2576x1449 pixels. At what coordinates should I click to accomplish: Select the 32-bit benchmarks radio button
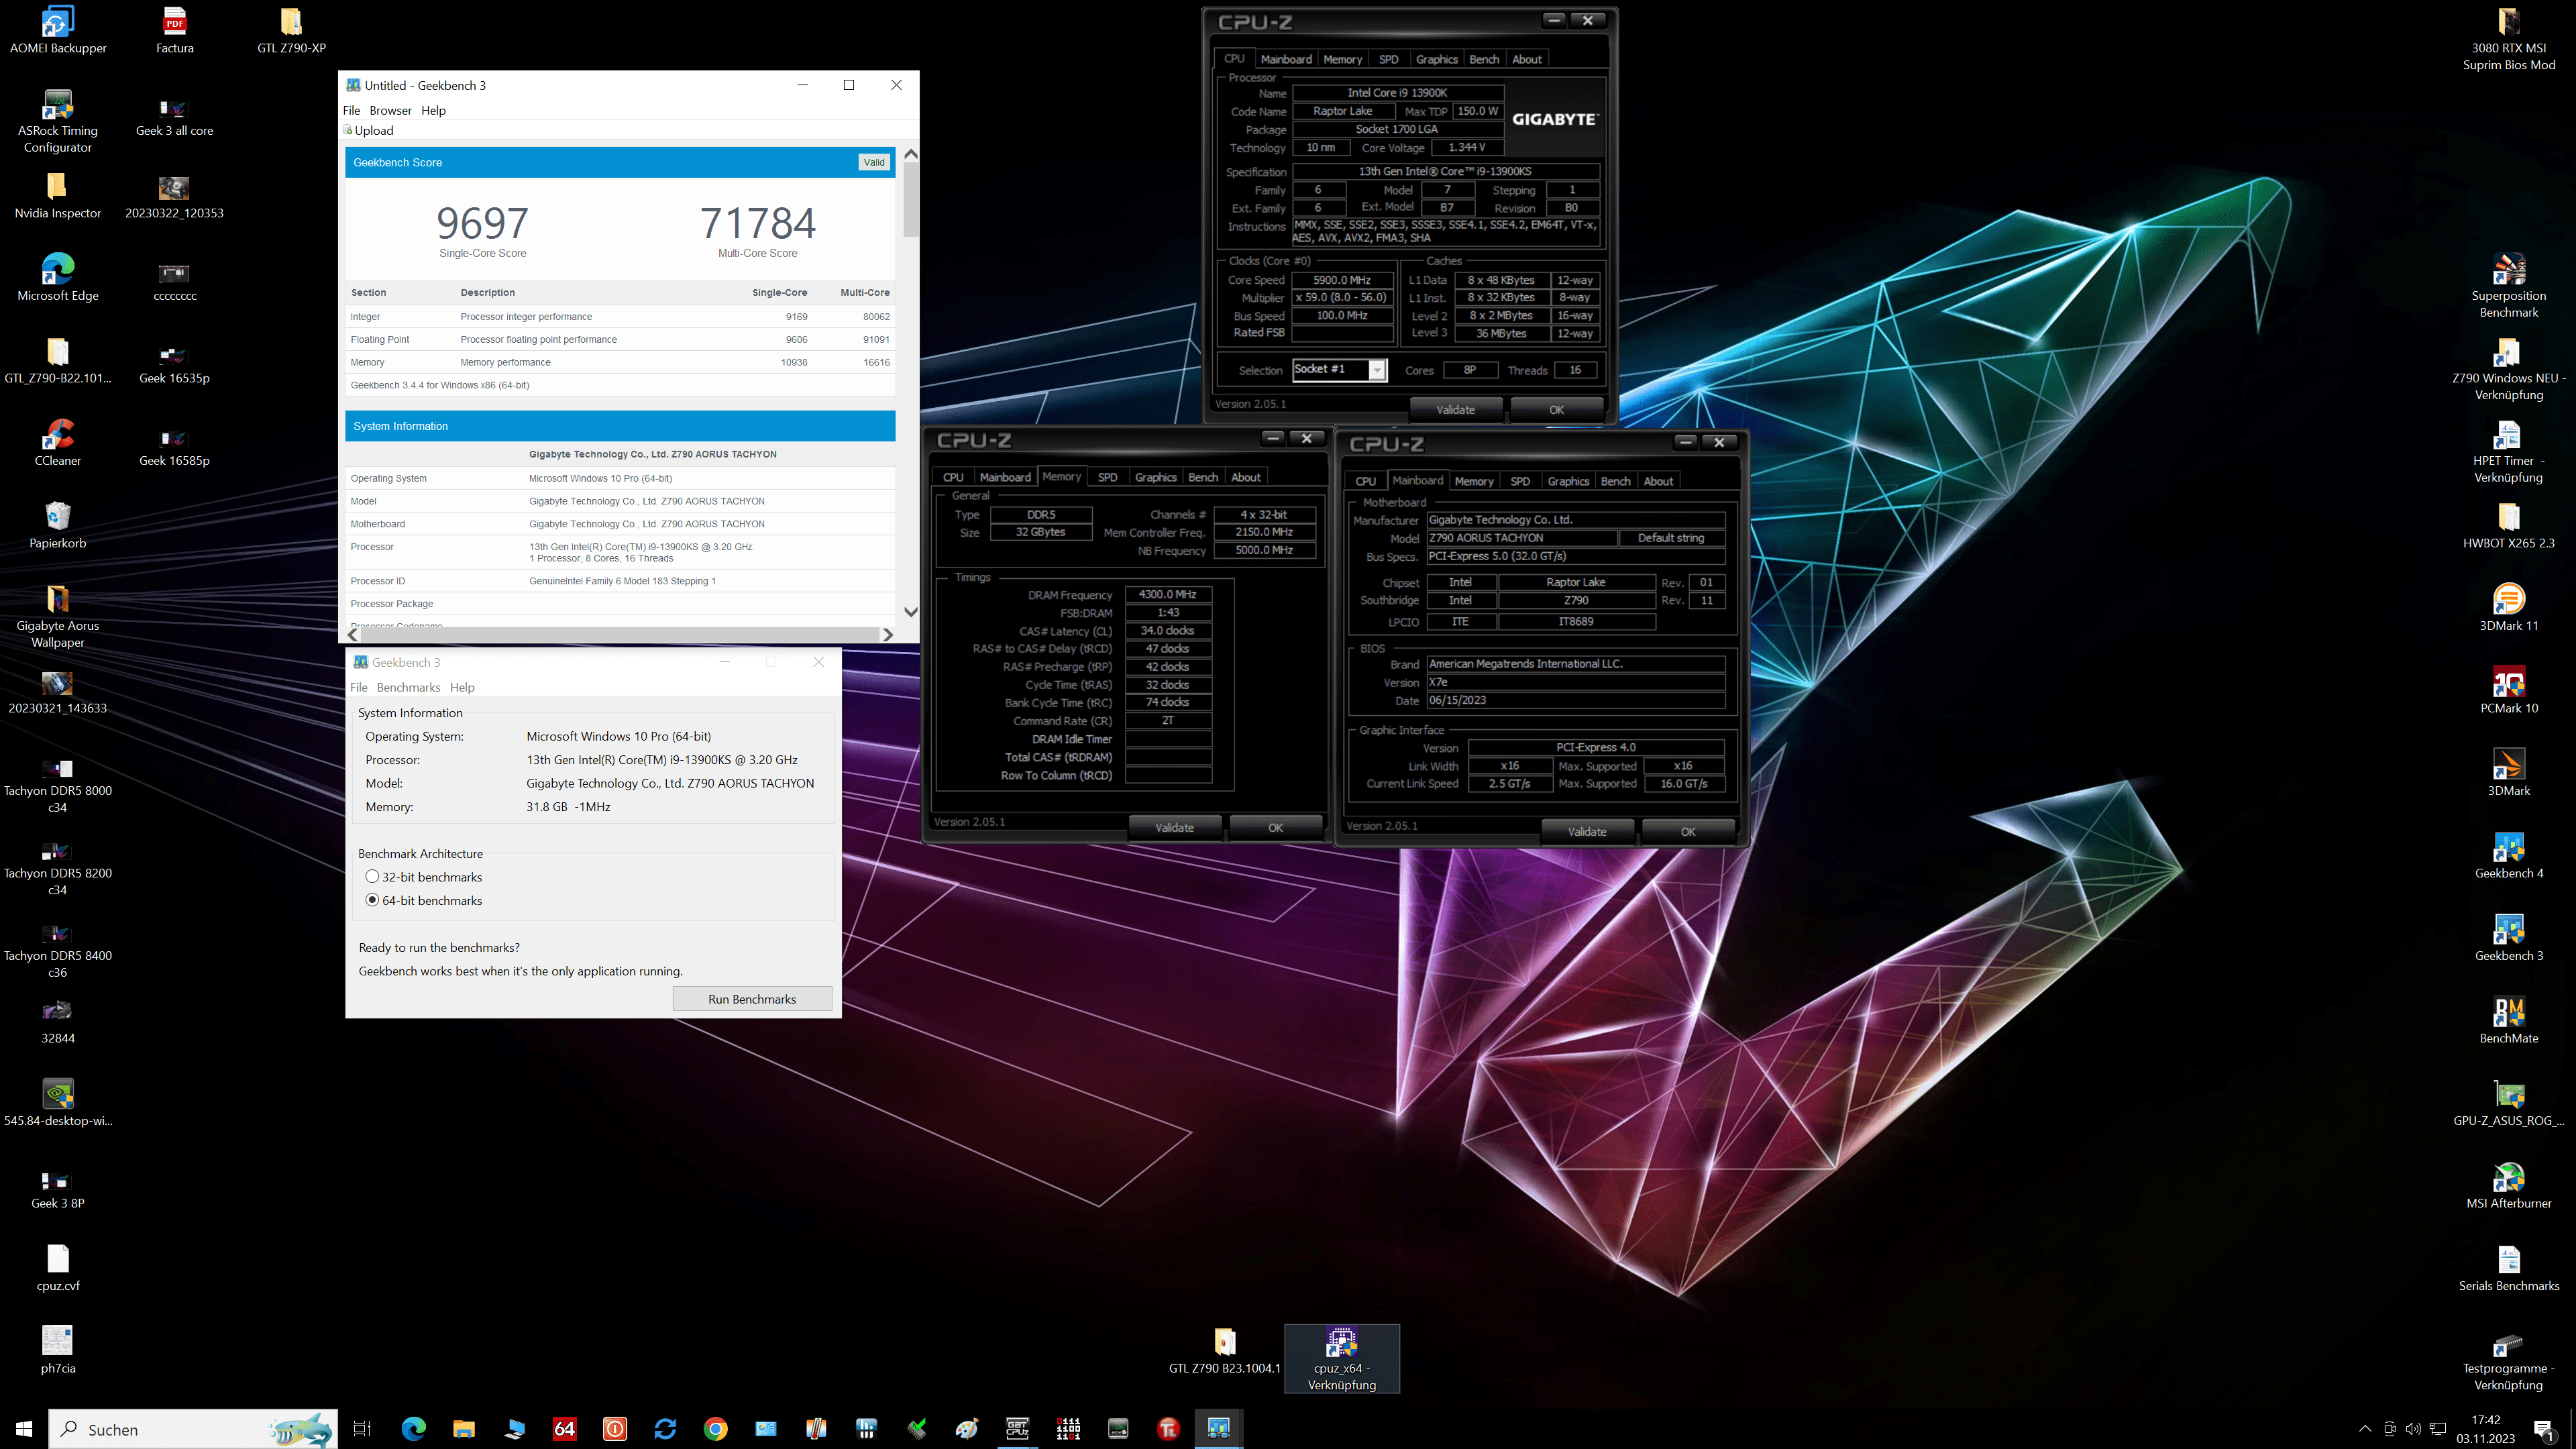(x=372, y=876)
